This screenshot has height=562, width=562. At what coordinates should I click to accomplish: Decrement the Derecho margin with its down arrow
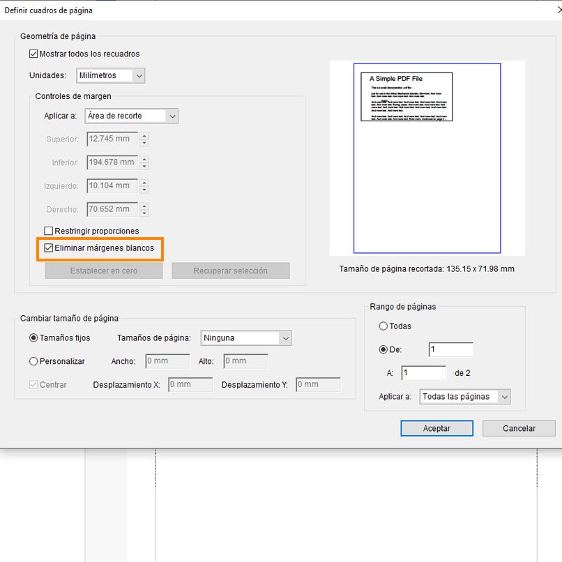coord(144,212)
